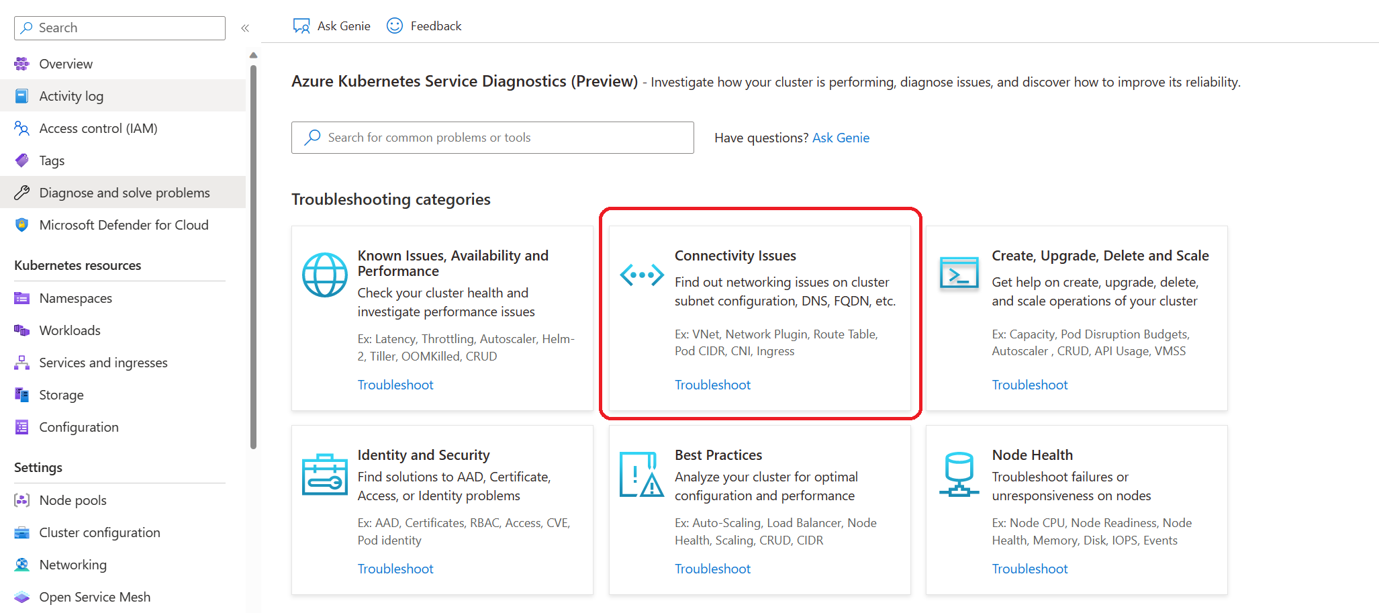Click the Services and ingresses icon
Screen dimensions: 1379x613
pos(21,362)
